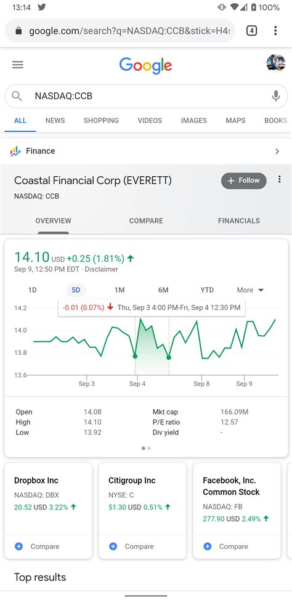
Task: Select the 1M chart range
Action: coord(120,290)
